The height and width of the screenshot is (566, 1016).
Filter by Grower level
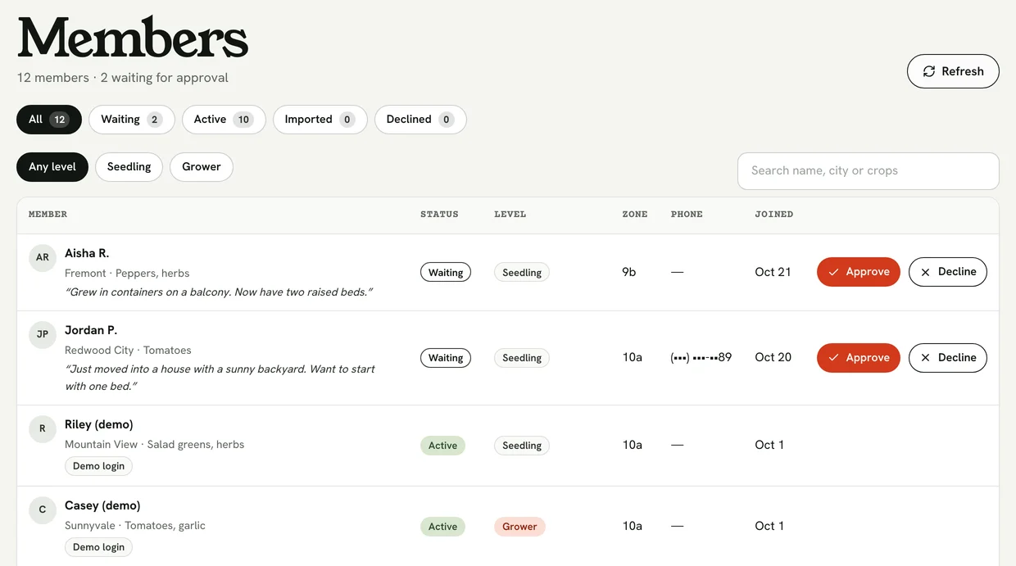[x=202, y=167]
